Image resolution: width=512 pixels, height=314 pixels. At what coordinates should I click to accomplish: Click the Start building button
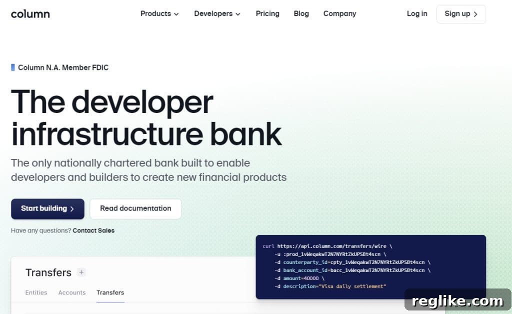coord(47,209)
